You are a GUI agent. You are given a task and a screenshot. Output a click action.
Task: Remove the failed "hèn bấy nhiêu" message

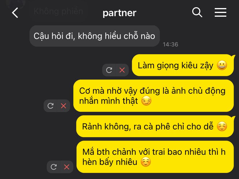click(67, 167)
